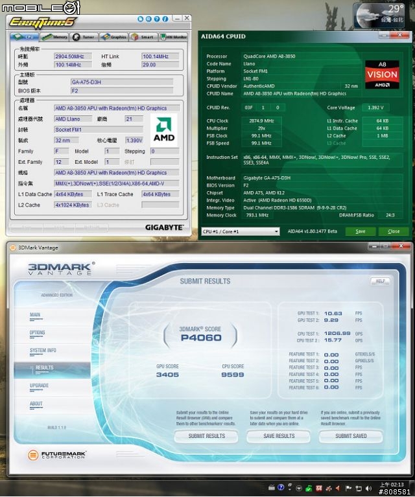This screenshot has height=497, width=415.
Task: Click the GPU score '3405'
Action: (x=167, y=375)
